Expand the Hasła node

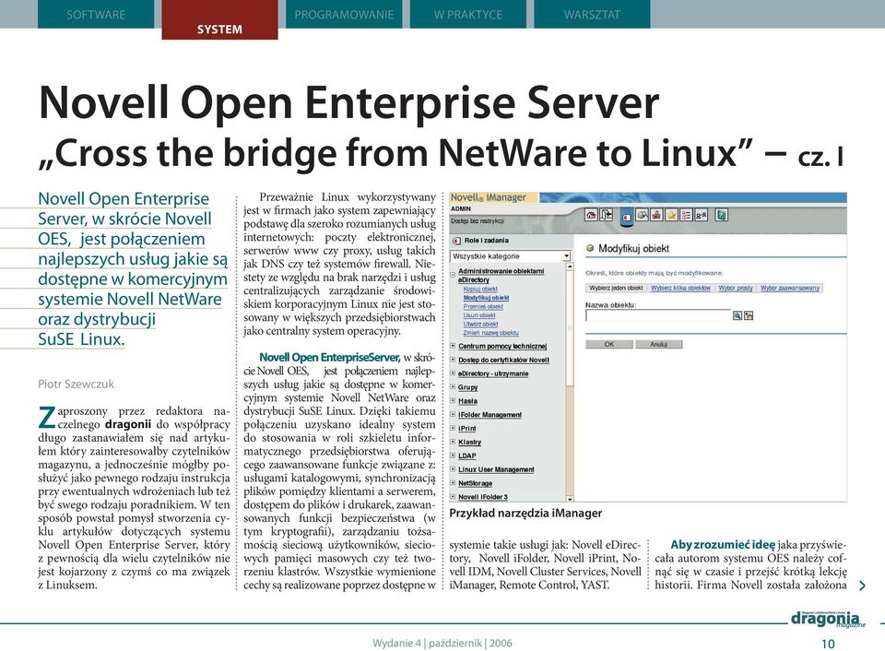(x=453, y=401)
